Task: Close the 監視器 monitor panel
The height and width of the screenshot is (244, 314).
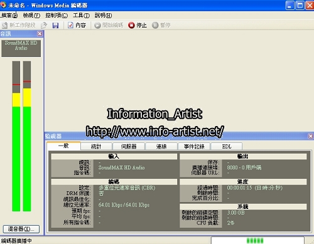Action: [x=311, y=136]
